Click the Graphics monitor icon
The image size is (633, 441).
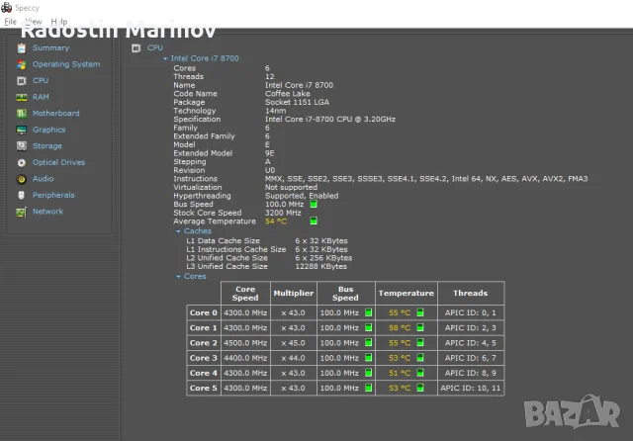pos(22,130)
